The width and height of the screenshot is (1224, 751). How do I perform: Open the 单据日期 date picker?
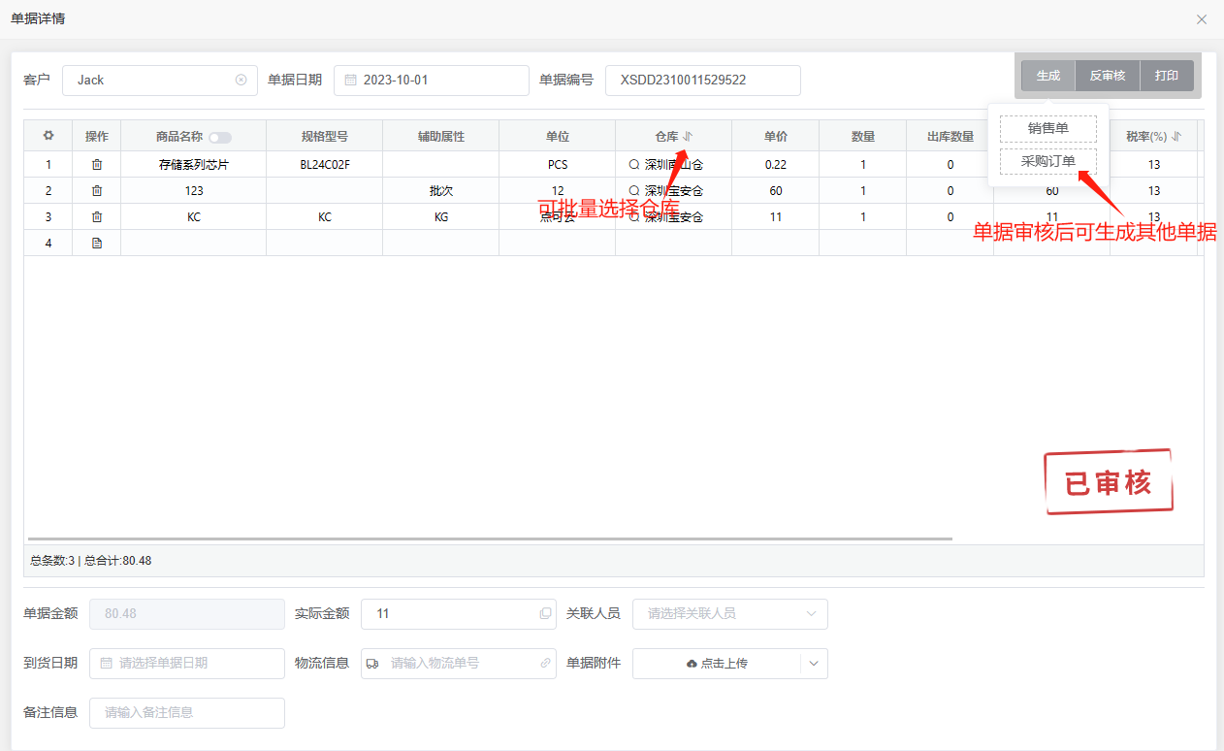[431, 81]
